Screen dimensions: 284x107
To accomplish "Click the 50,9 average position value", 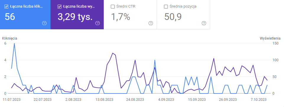I will [x=173, y=17].
